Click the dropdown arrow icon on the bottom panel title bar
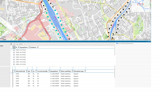The width and height of the screenshot is (161, 97). [147, 41]
